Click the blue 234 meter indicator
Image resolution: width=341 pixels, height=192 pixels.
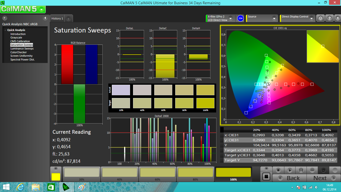[240, 18]
